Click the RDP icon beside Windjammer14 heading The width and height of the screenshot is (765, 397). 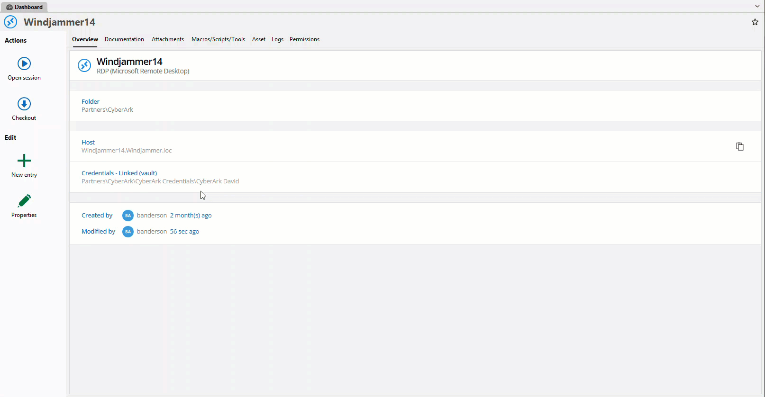point(84,65)
